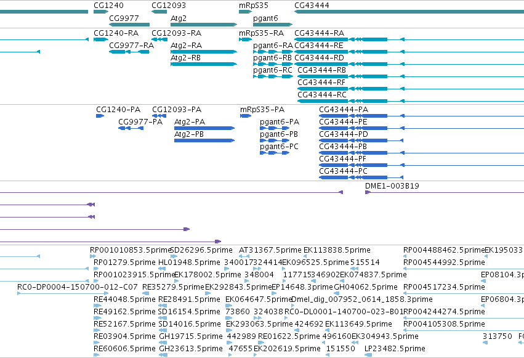524x358 pixels.
Task: Click protein CG43444-PB
Action: (x=343, y=147)
